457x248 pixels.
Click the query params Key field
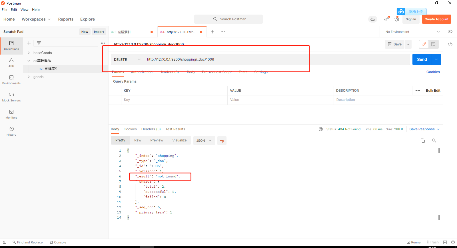(x=174, y=100)
